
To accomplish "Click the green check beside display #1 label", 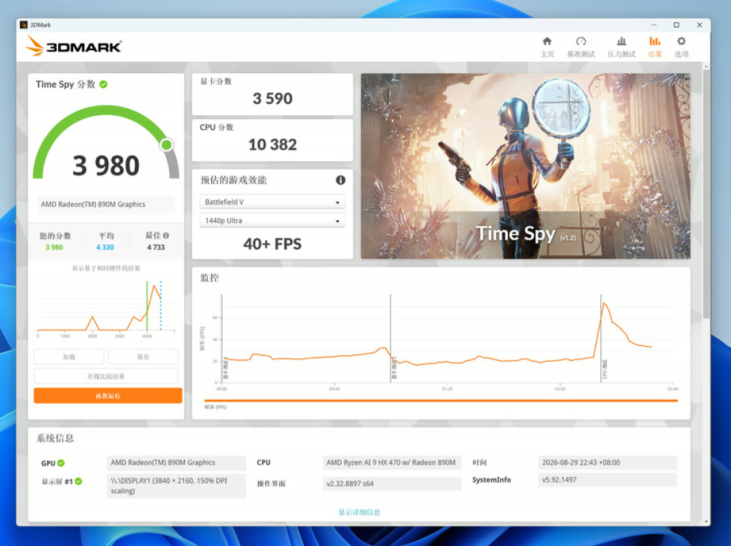I will 79,481.
